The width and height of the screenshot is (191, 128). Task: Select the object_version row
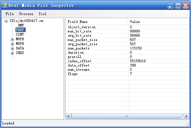pos(127,27)
